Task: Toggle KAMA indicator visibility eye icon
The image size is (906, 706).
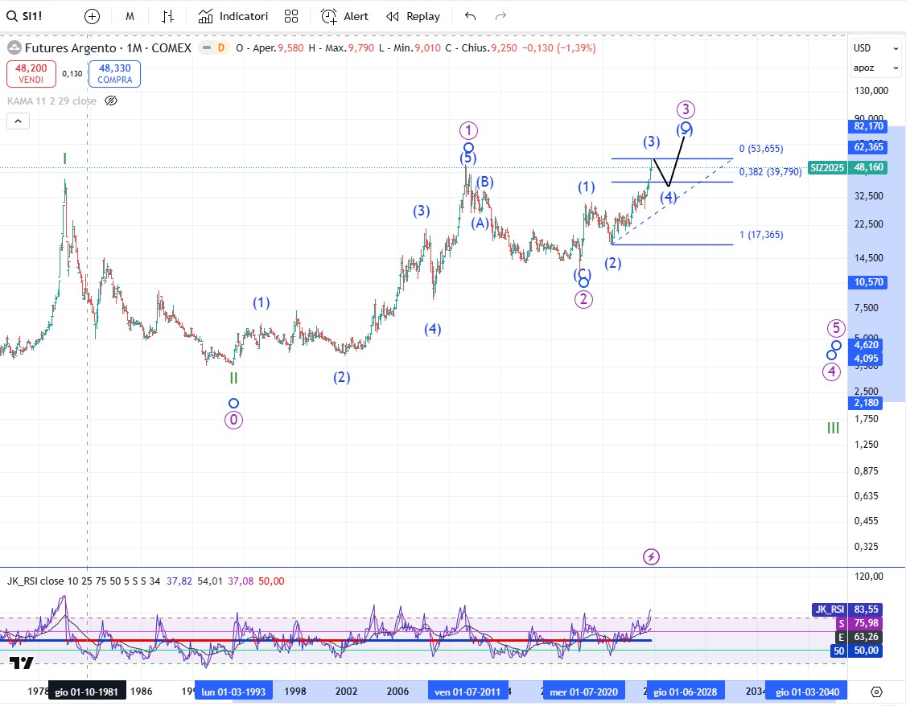Action: click(111, 101)
